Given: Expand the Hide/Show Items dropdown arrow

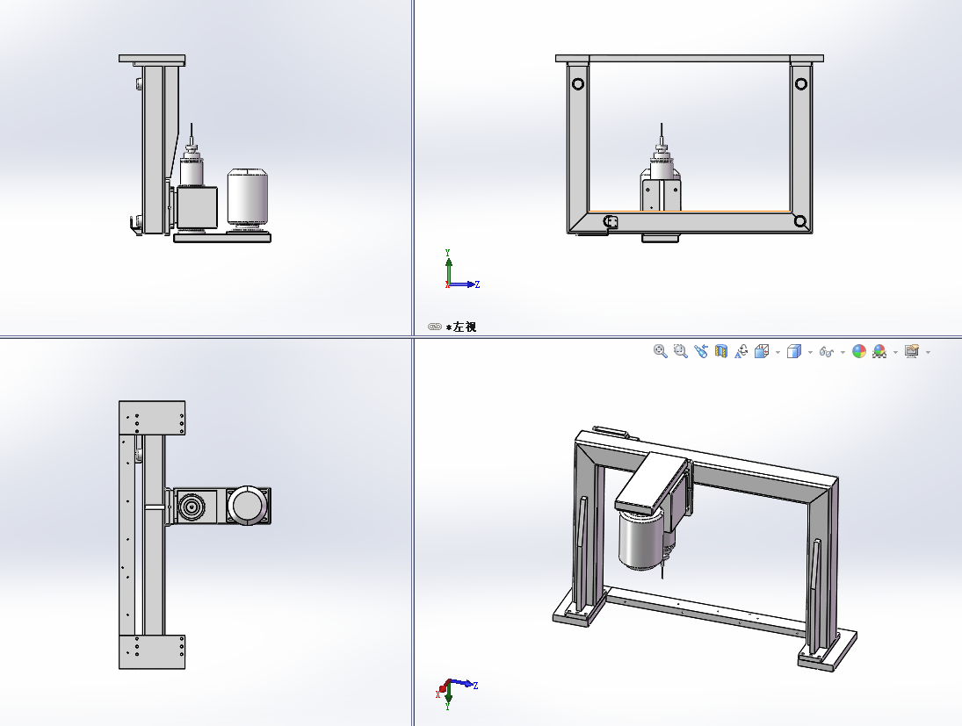Looking at the screenshot, I should click(x=843, y=352).
